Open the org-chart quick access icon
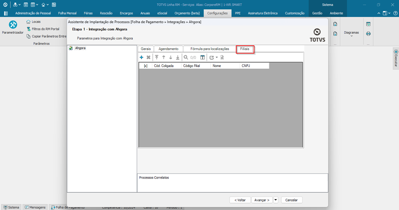This screenshot has height=210, width=399. 15,5
